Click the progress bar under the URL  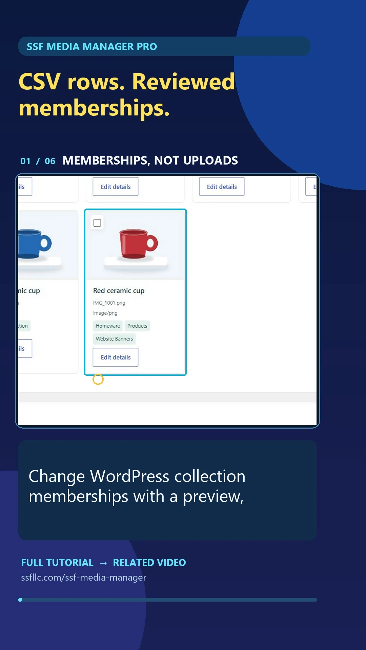(167, 600)
